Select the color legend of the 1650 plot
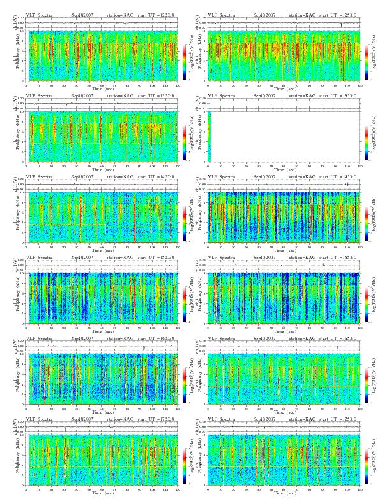The height and width of the screenshot is (504, 390). point(367,385)
